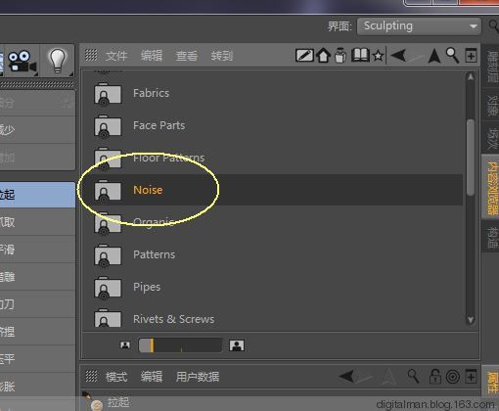
Task: Click the content browser grip handle icon
Action: [x=91, y=55]
